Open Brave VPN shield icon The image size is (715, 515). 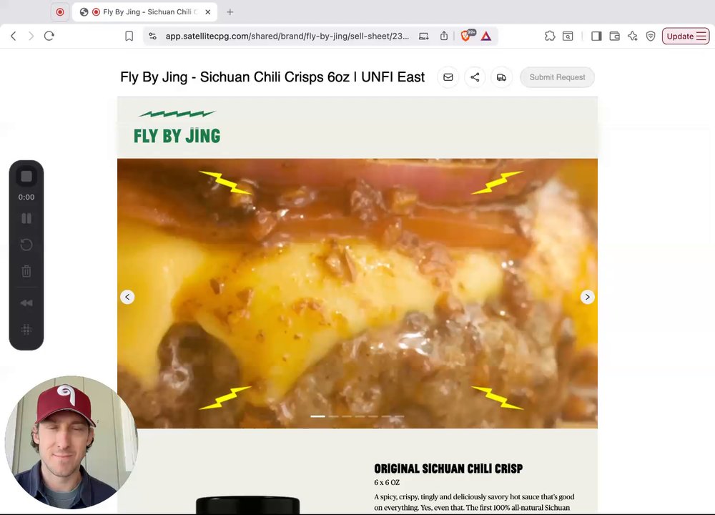pyautogui.click(x=651, y=36)
